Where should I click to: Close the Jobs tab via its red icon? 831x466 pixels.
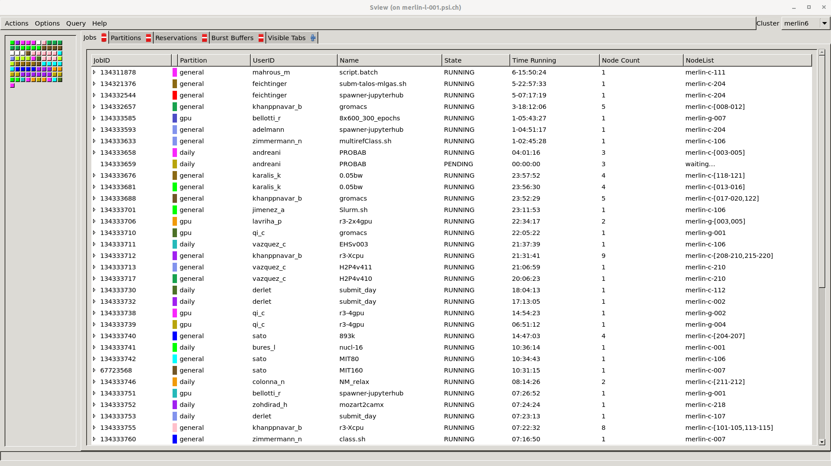tap(103, 37)
